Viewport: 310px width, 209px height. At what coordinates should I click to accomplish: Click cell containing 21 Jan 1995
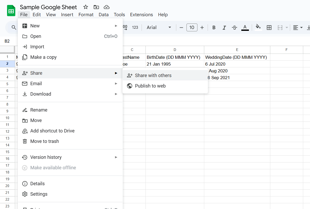point(175,64)
